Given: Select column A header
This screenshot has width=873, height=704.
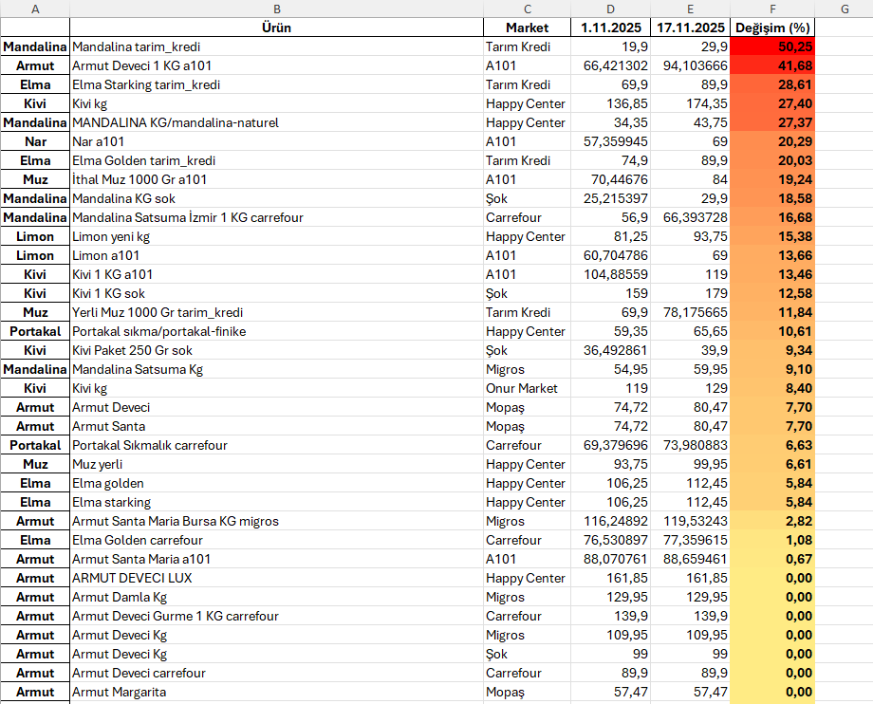Looking at the screenshot, I should click(35, 9).
